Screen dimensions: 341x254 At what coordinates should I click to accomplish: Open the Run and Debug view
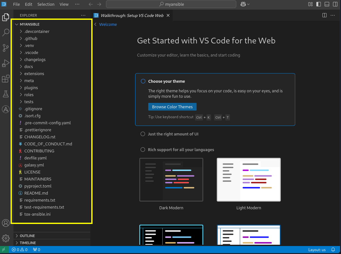6,63
